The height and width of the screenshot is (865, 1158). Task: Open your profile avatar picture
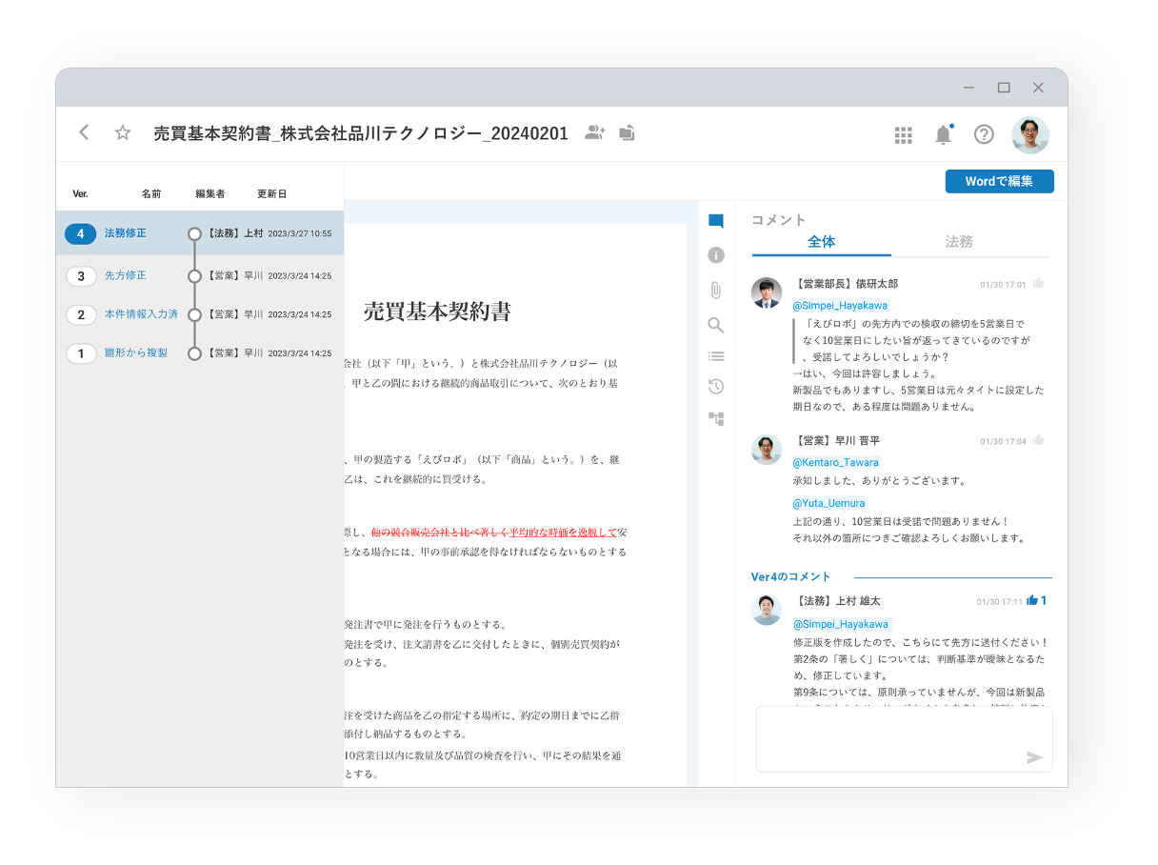coord(1030,134)
